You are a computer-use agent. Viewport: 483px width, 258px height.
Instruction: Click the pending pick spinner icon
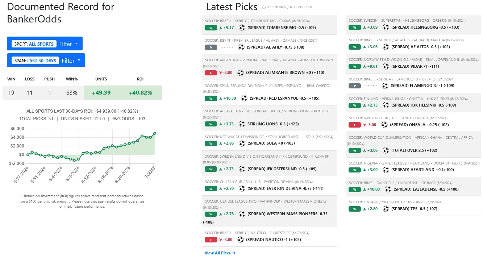[264, 7]
